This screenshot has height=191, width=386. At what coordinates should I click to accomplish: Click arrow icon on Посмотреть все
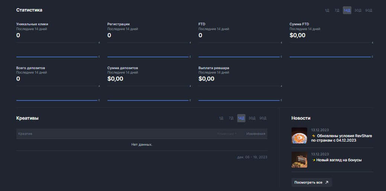327,182
